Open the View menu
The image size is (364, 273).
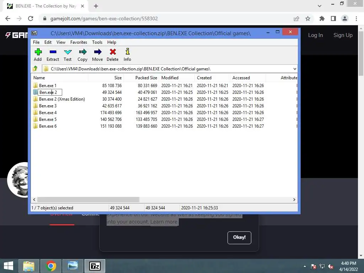pyautogui.click(x=61, y=42)
